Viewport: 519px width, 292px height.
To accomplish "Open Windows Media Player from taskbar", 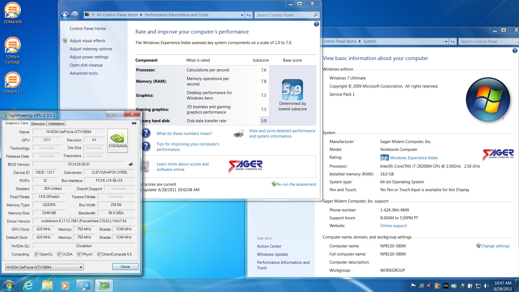I will tap(65, 286).
